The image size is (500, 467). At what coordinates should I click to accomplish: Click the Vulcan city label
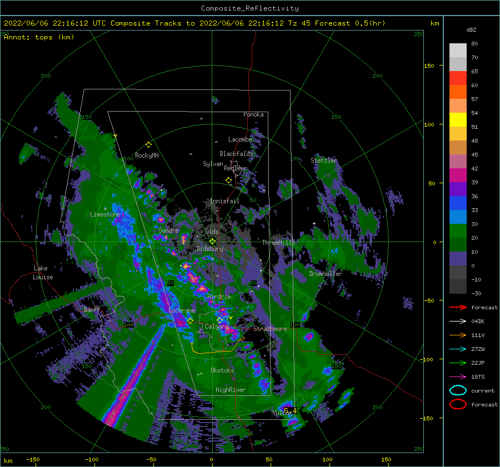click(x=283, y=413)
